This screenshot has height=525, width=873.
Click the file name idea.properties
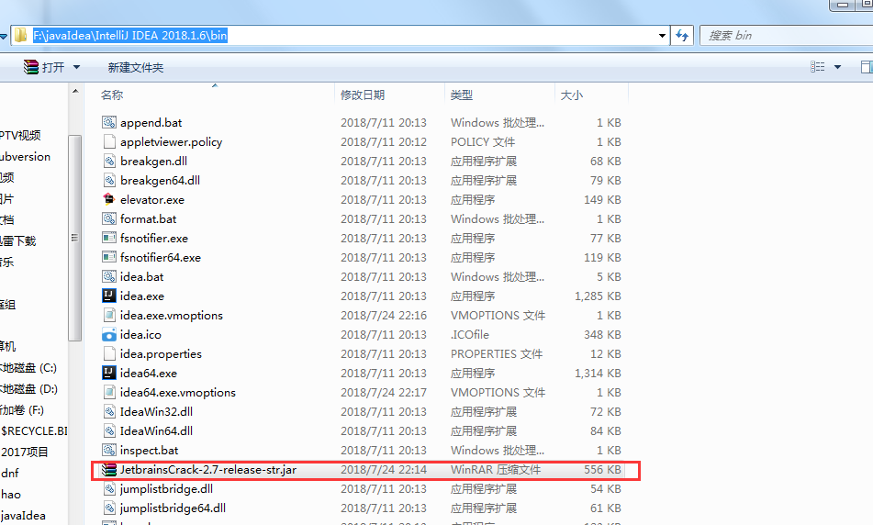click(161, 354)
